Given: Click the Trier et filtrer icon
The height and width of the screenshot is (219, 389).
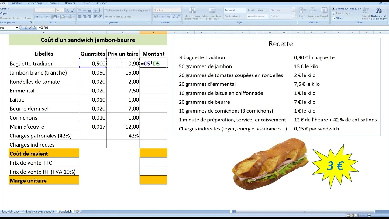Looking at the screenshot, I should pos(366,11).
